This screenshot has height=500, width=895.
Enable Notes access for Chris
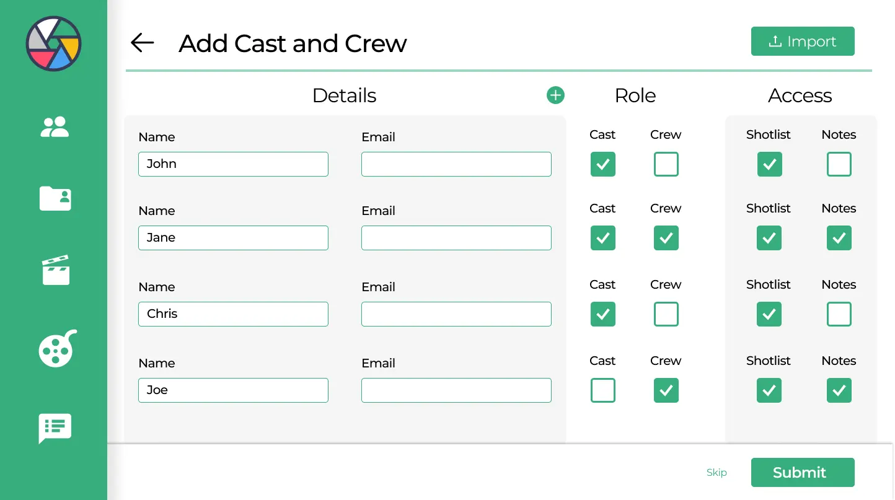tap(839, 314)
